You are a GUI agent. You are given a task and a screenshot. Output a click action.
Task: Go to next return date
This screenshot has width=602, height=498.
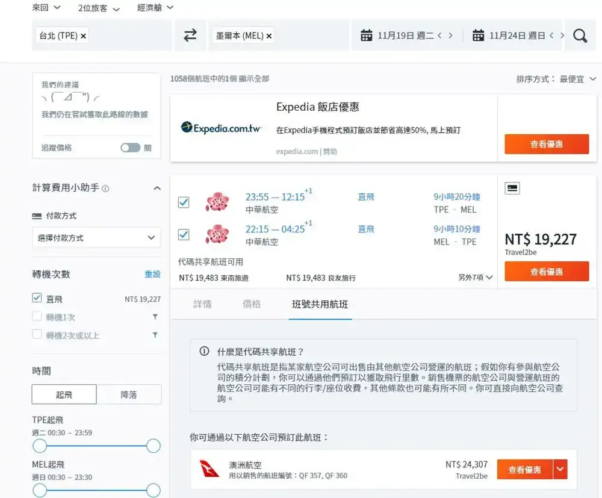pos(562,36)
